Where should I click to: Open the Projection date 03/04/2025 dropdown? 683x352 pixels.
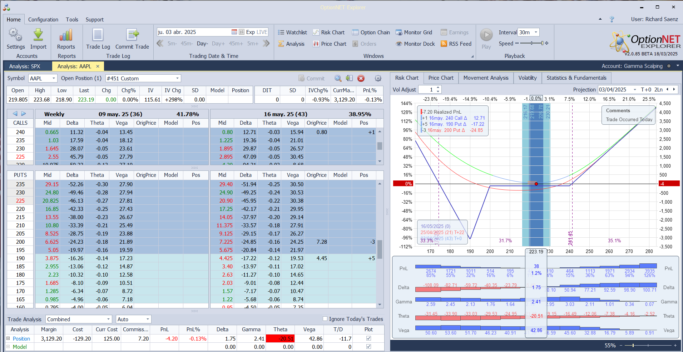click(x=635, y=90)
